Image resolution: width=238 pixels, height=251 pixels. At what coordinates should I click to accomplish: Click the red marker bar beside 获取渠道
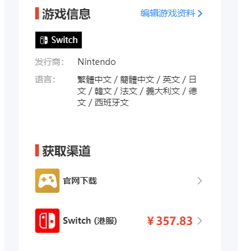click(x=37, y=150)
